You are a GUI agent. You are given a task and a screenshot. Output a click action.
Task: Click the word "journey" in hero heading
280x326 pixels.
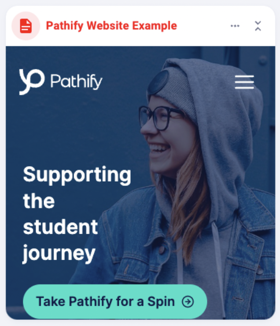59,254
